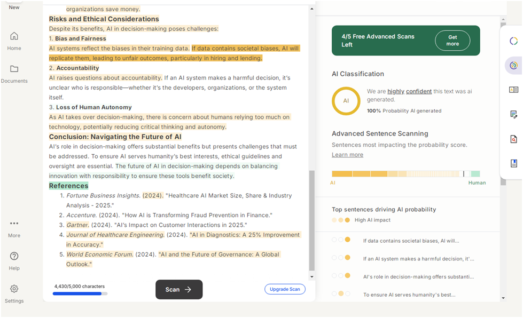The width and height of the screenshot is (523, 318).
Task: Click the AI to Human probability bar
Action: 405,174
